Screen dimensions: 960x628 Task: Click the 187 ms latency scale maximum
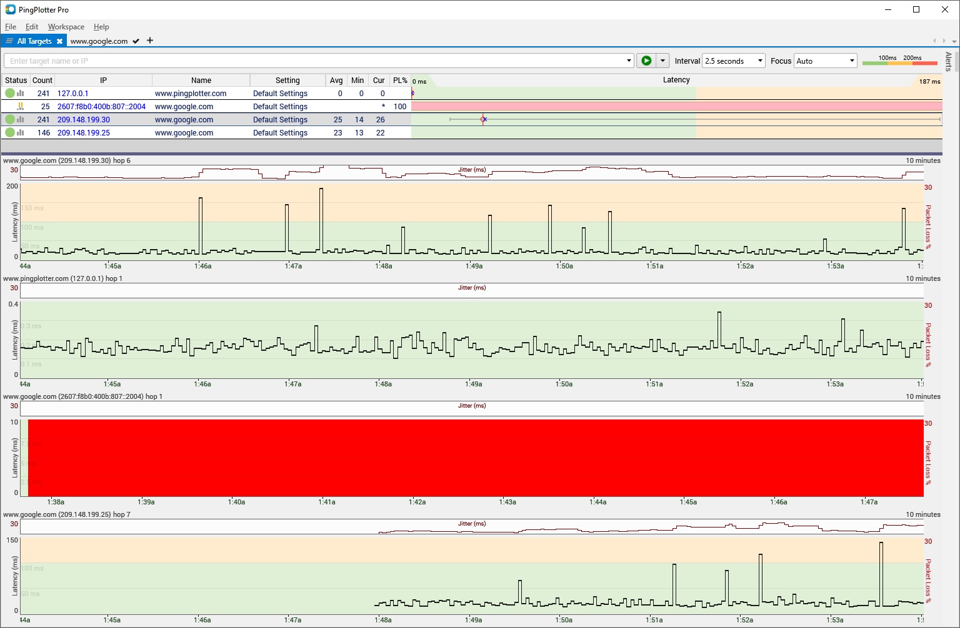pyautogui.click(x=929, y=81)
